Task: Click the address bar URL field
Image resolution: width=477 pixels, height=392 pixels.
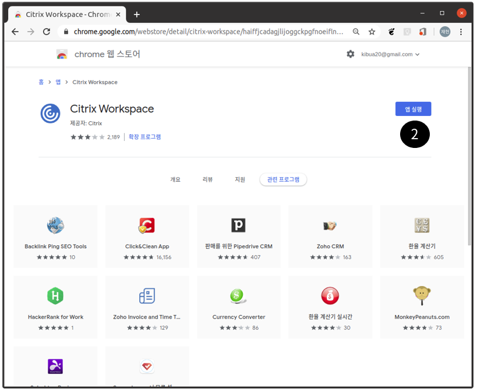Action: click(208, 31)
